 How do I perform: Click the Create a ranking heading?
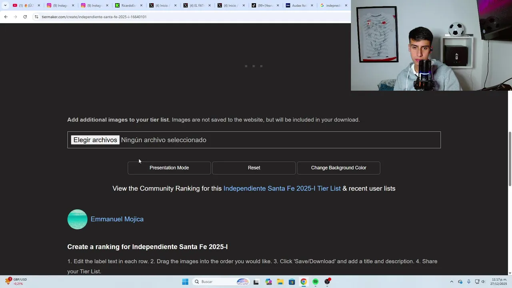[148, 247]
